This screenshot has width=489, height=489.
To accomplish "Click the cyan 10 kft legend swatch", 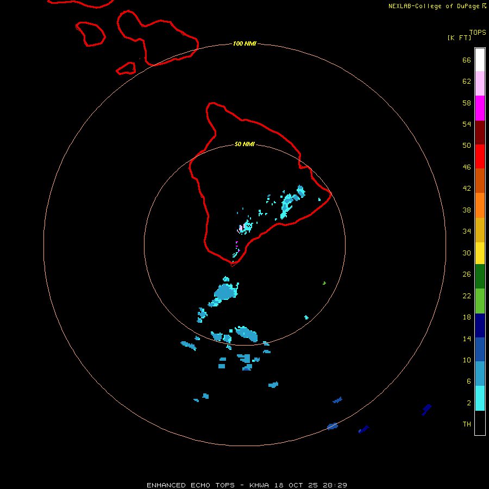I will tap(480, 398).
